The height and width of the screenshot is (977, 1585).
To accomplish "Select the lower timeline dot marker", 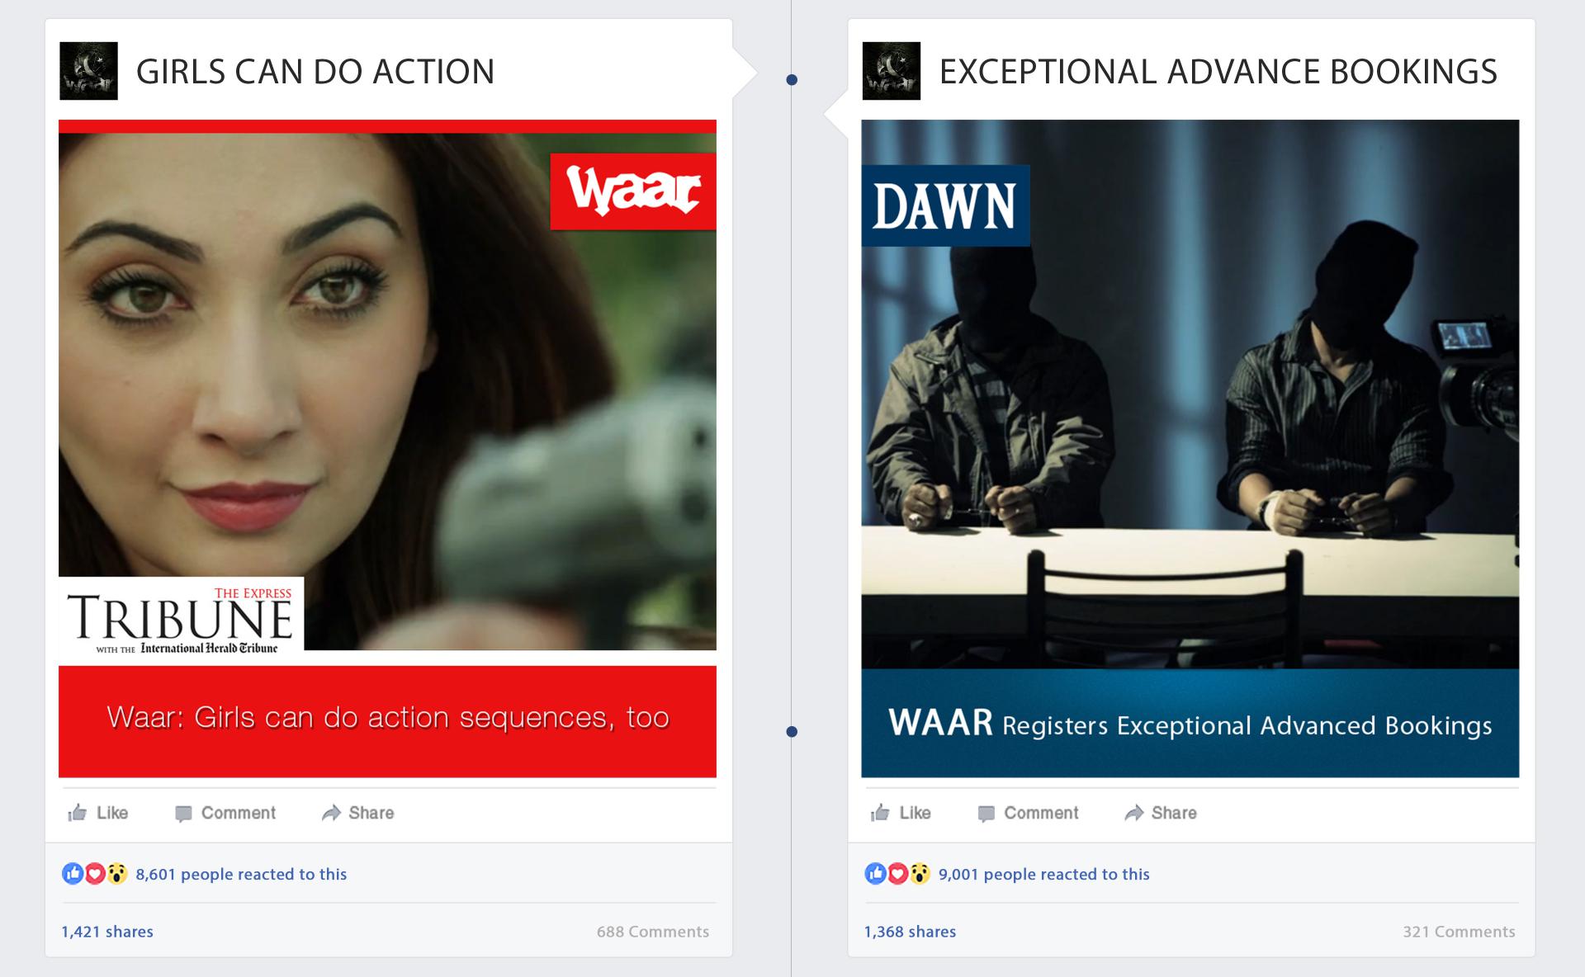I will point(792,732).
